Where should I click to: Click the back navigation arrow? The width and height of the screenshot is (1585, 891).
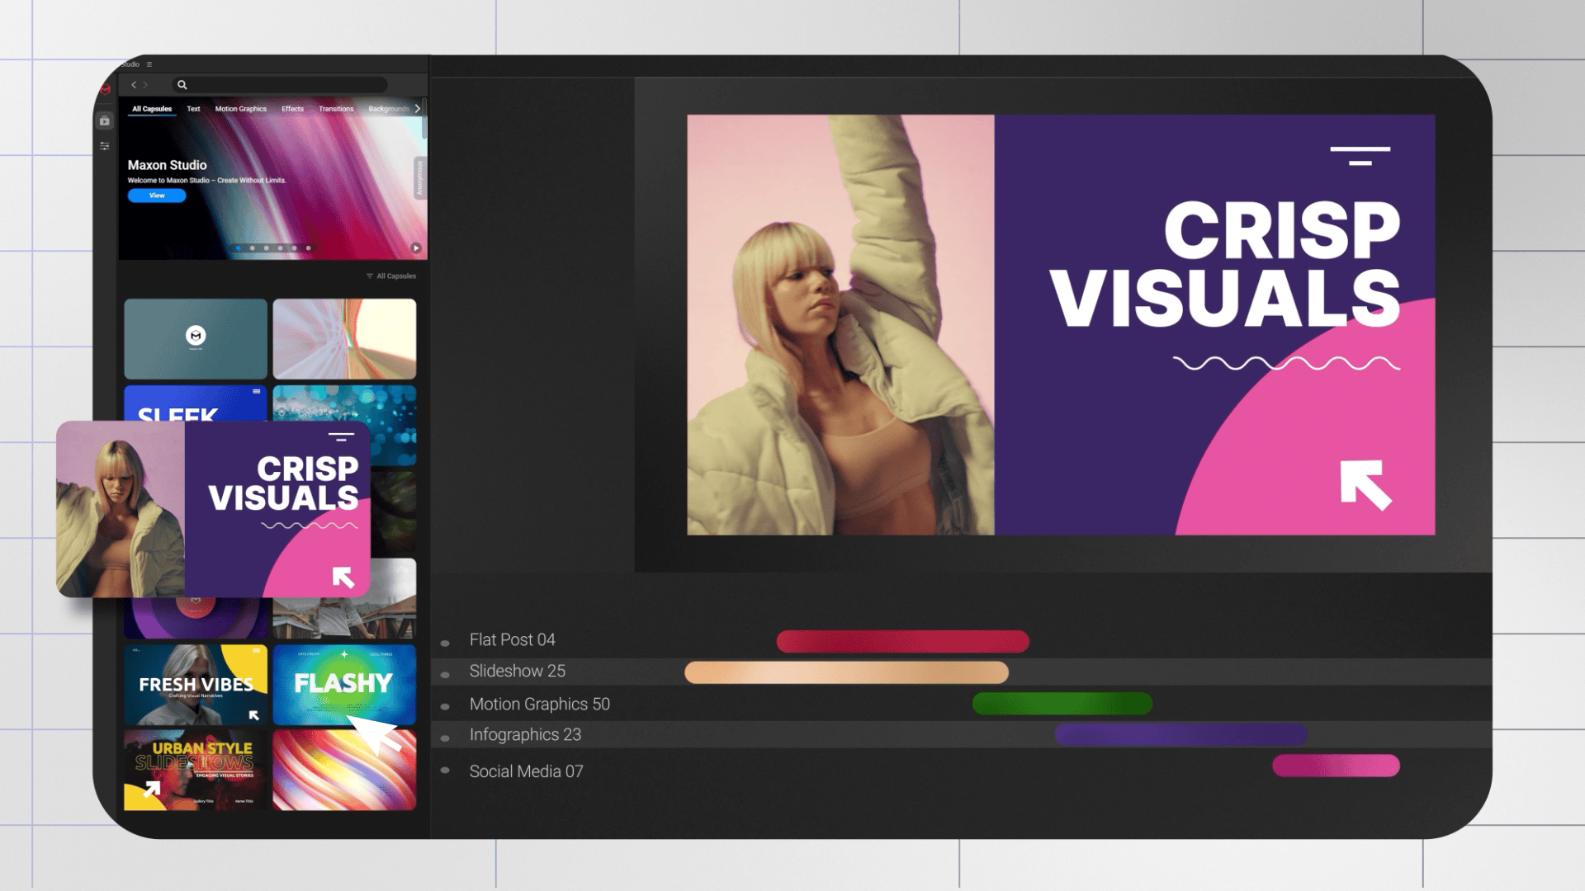pyautogui.click(x=134, y=85)
